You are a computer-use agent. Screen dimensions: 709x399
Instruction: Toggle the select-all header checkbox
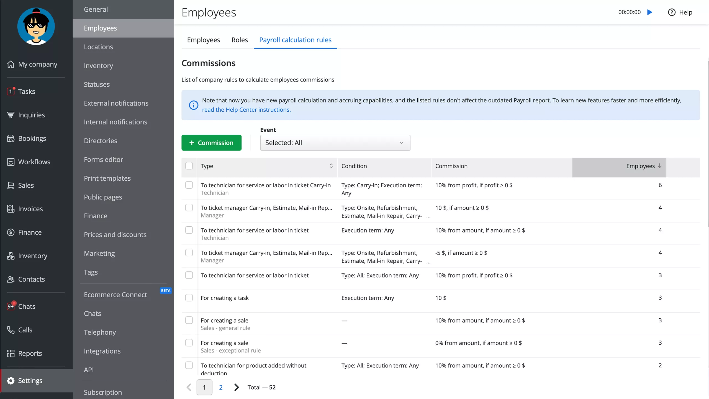(x=189, y=166)
